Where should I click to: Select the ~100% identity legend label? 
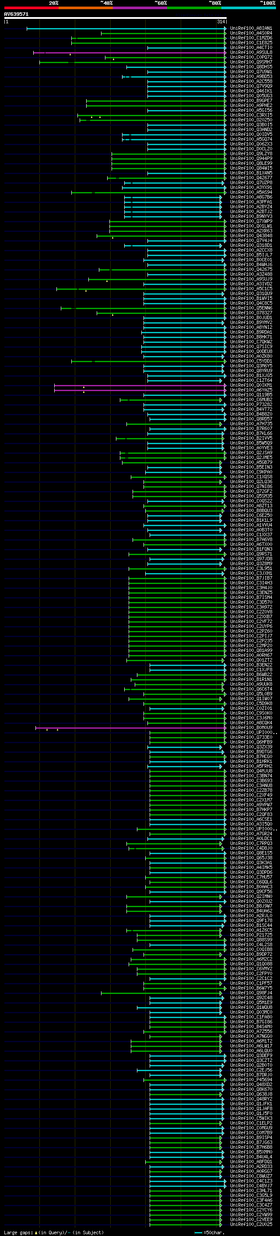pos(268,3)
